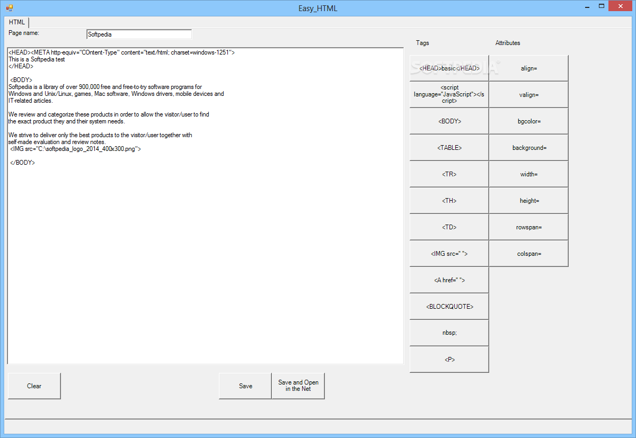
Task: Save the HTML page
Action: [245, 386]
